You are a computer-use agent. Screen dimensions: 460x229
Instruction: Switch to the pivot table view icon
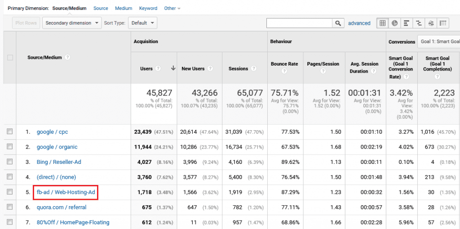point(443,23)
